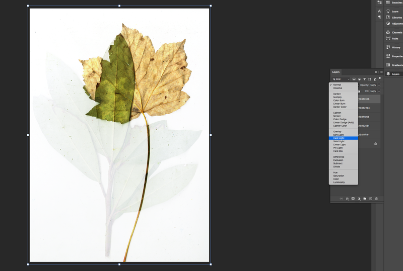Select the layer ending in 19362243
This screenshot has height=271, width=403.
[x=369, y=108]
